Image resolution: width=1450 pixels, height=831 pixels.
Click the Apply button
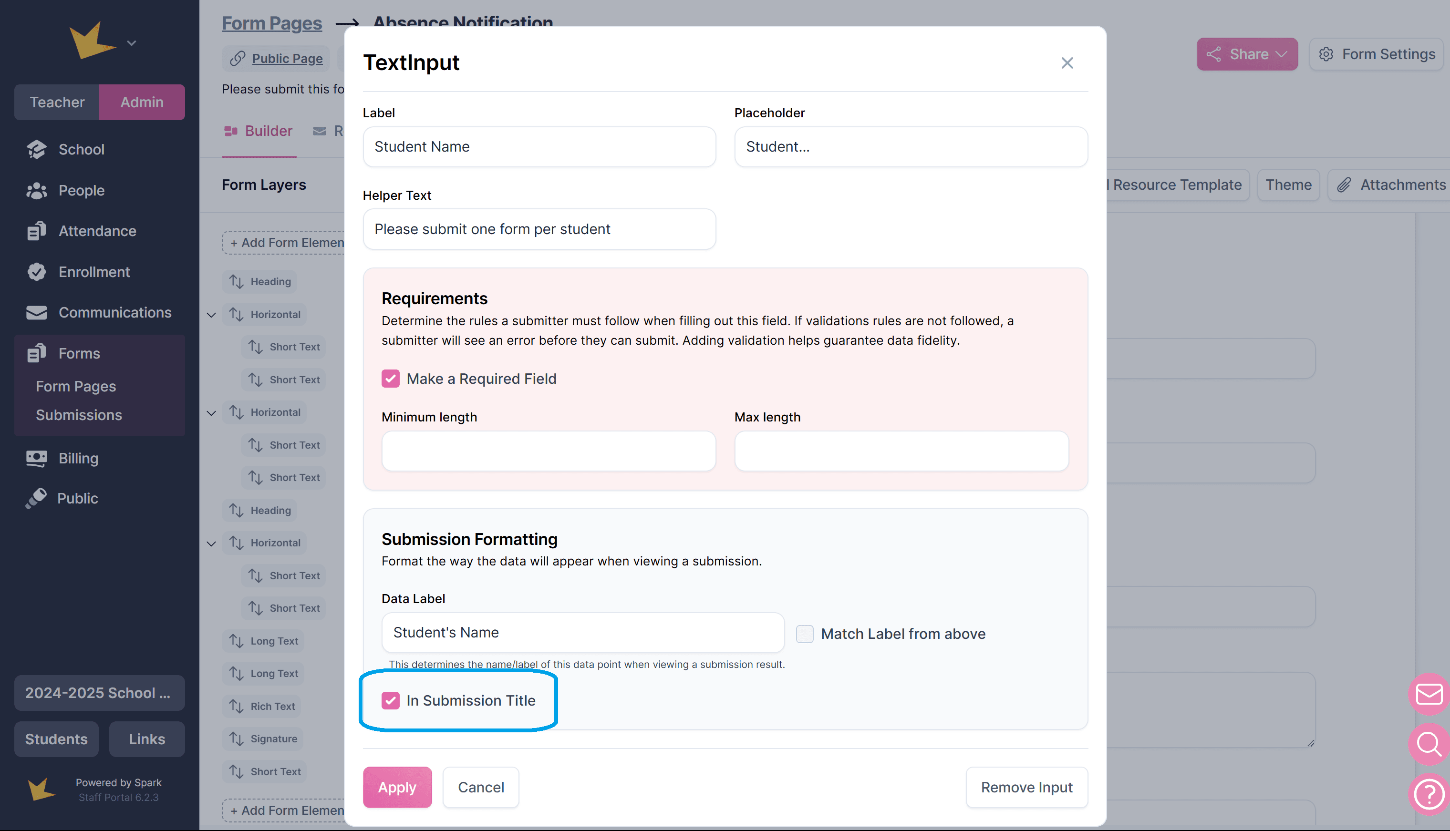pyautogui.click(x=397, y=787)
